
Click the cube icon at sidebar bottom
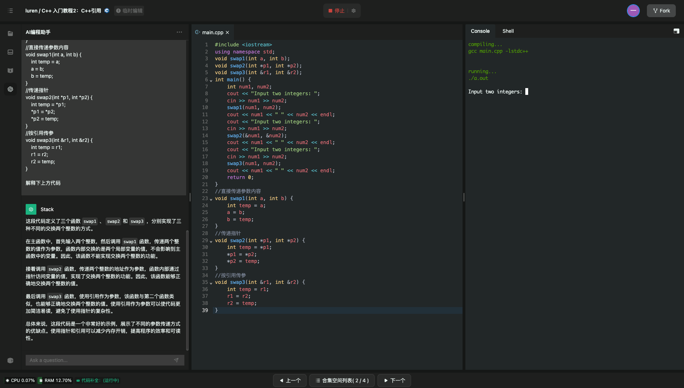click(10, 361)
